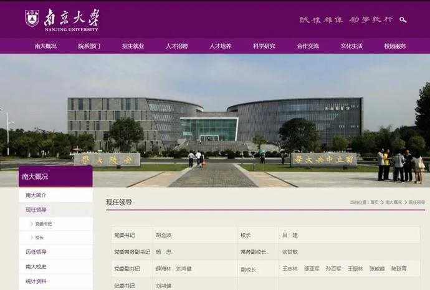Image resolution: width=430 pixels, height=290 pixels.
Task: Open 校长 sub-item in the sidebar
Action: (39, 238)
